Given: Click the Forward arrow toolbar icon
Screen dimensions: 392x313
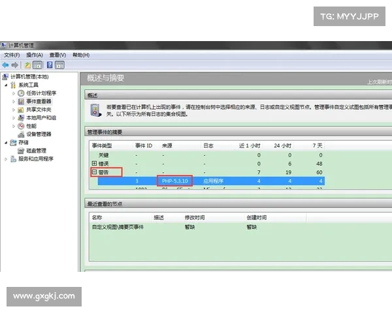Looking at the screenshot, I should [15, 65].
